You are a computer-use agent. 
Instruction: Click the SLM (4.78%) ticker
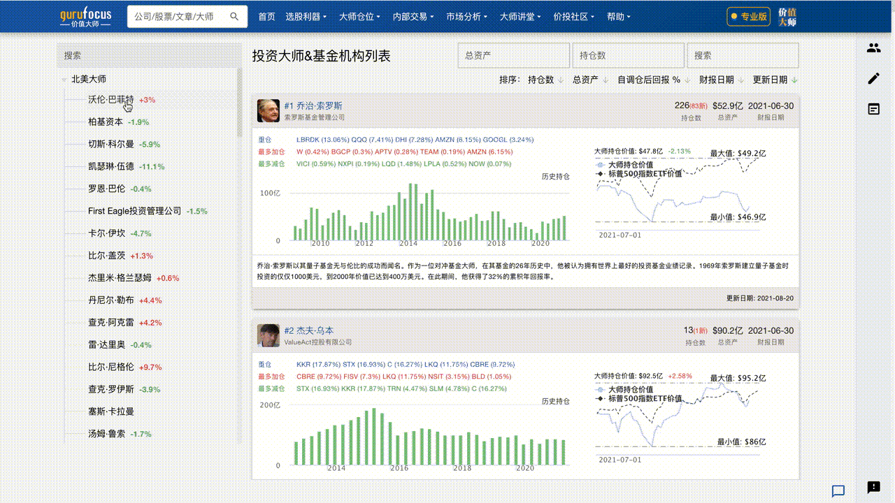[x=449, y=388]
